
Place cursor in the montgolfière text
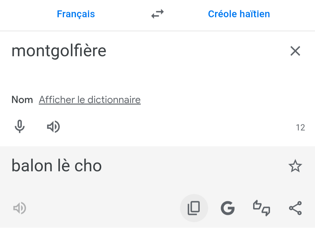[x=59, y=51]
